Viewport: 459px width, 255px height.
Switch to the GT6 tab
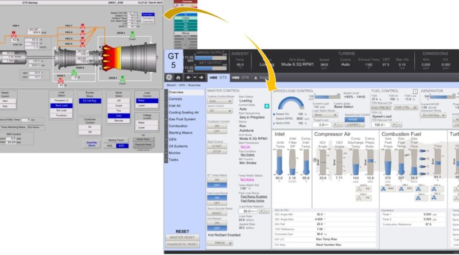[x=243, y=77]
